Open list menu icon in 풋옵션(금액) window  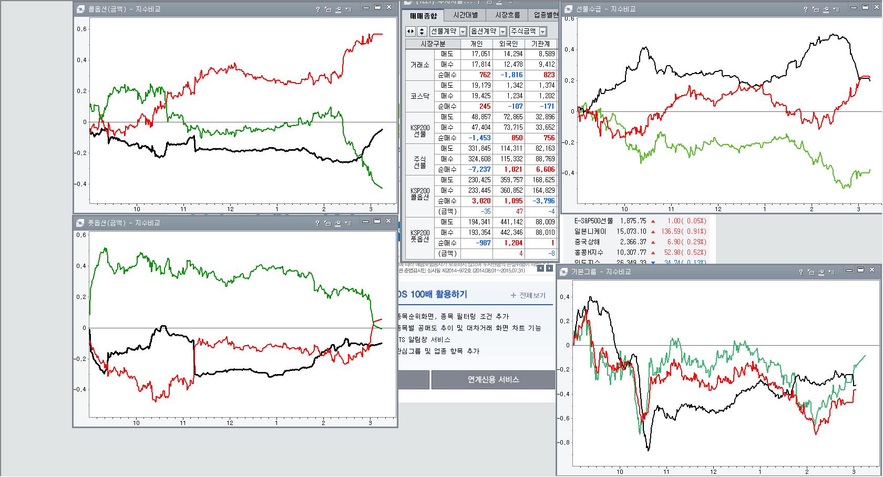click(348, 223)
